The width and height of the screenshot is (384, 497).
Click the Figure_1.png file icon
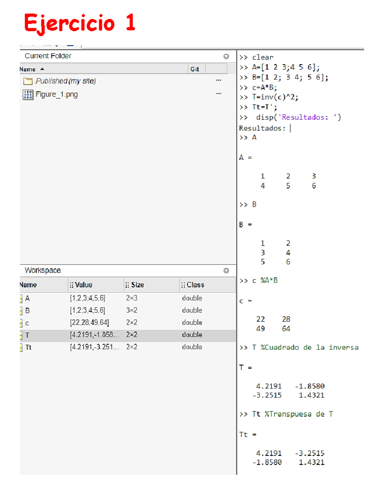(x=28, y=95)
